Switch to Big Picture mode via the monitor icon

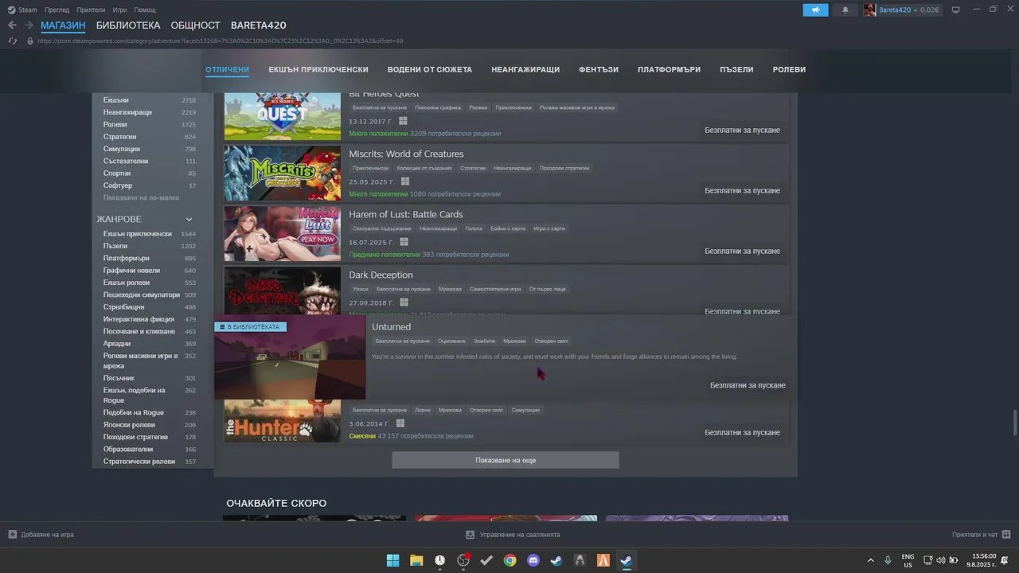[956, 10]
